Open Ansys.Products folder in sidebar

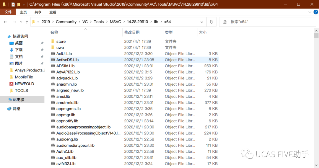pos(29,70)
